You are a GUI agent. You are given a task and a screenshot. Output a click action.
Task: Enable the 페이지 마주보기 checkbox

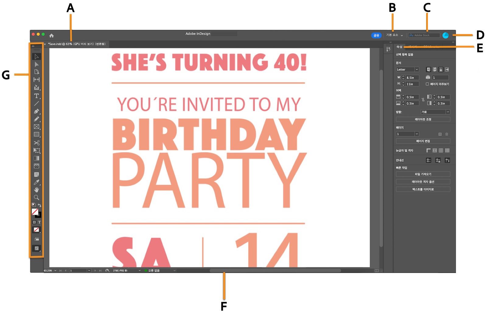(427, 84)
